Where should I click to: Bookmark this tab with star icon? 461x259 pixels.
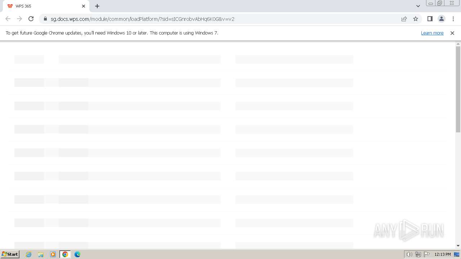click(416, 19)
